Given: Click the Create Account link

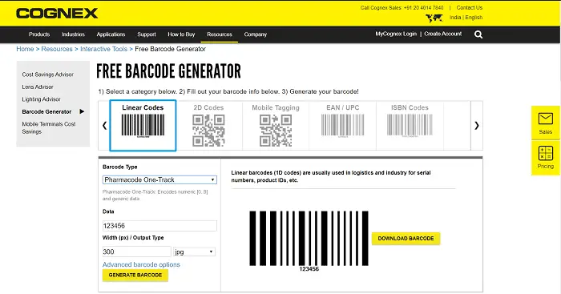Looking at the screenshot, I should 443,34.
